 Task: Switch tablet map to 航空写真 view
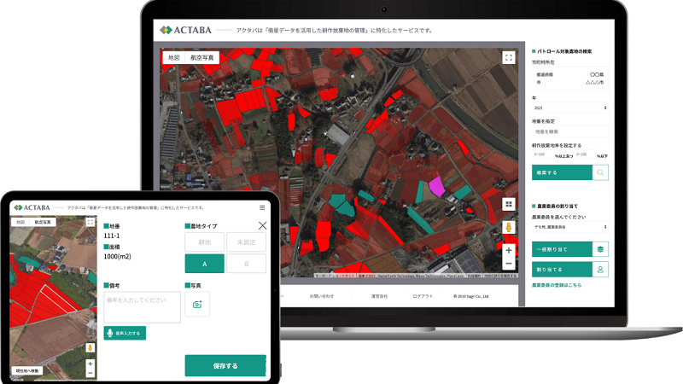click(43, 222)
